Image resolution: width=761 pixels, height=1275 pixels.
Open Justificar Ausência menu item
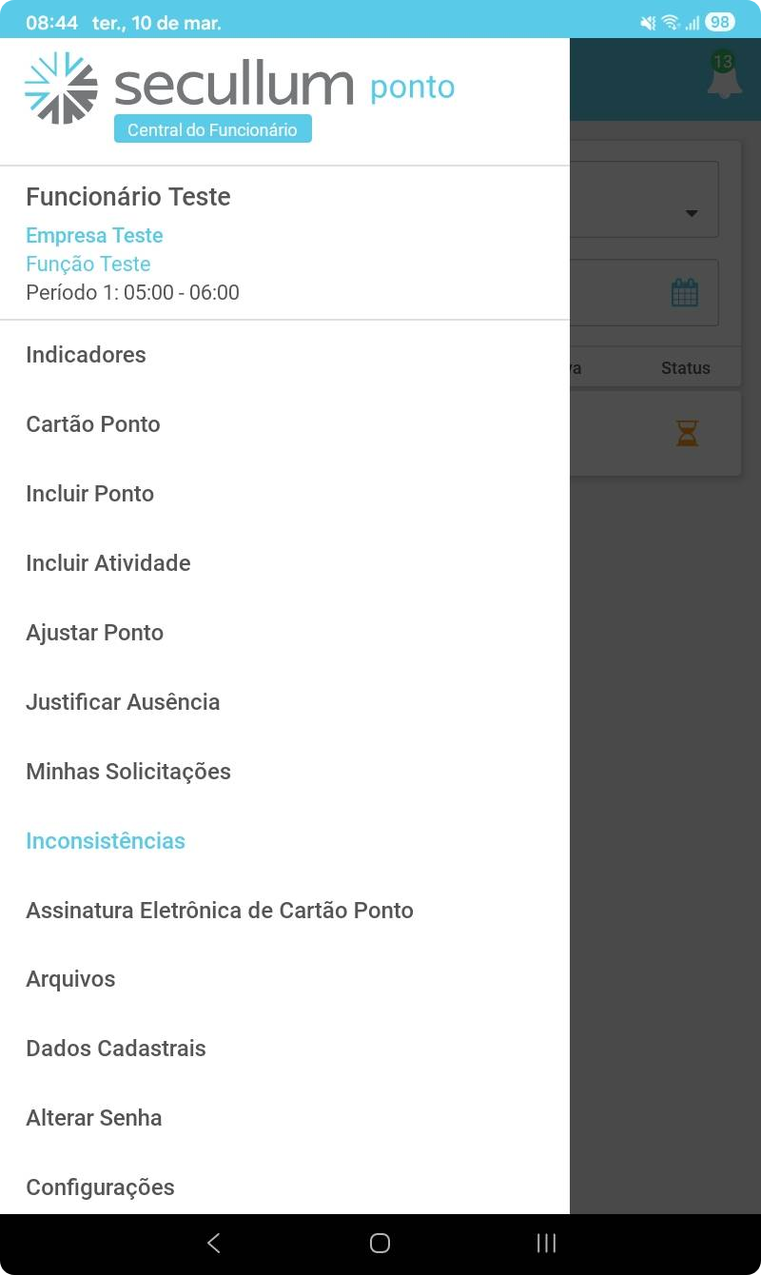pyautogui.click(x=123, y=702)
